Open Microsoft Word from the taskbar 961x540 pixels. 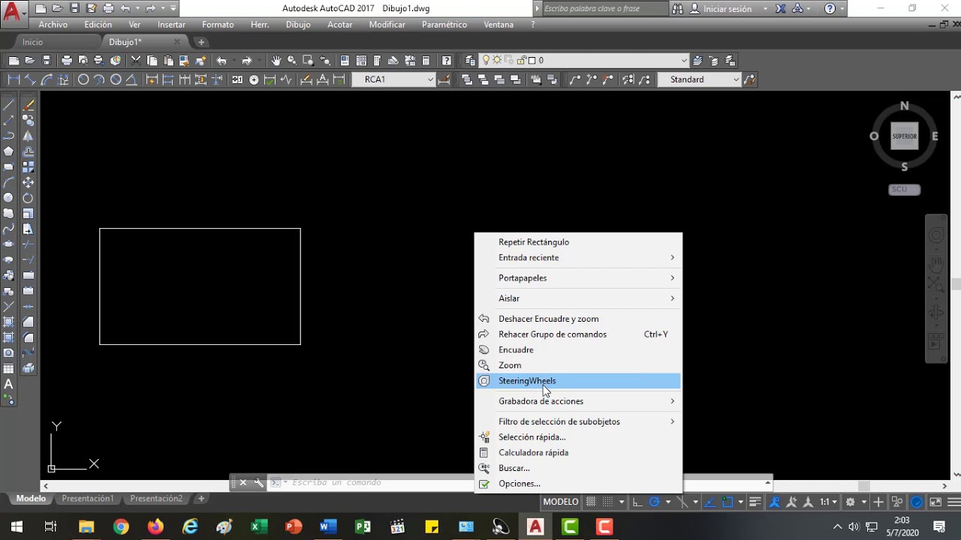[327, 526]
